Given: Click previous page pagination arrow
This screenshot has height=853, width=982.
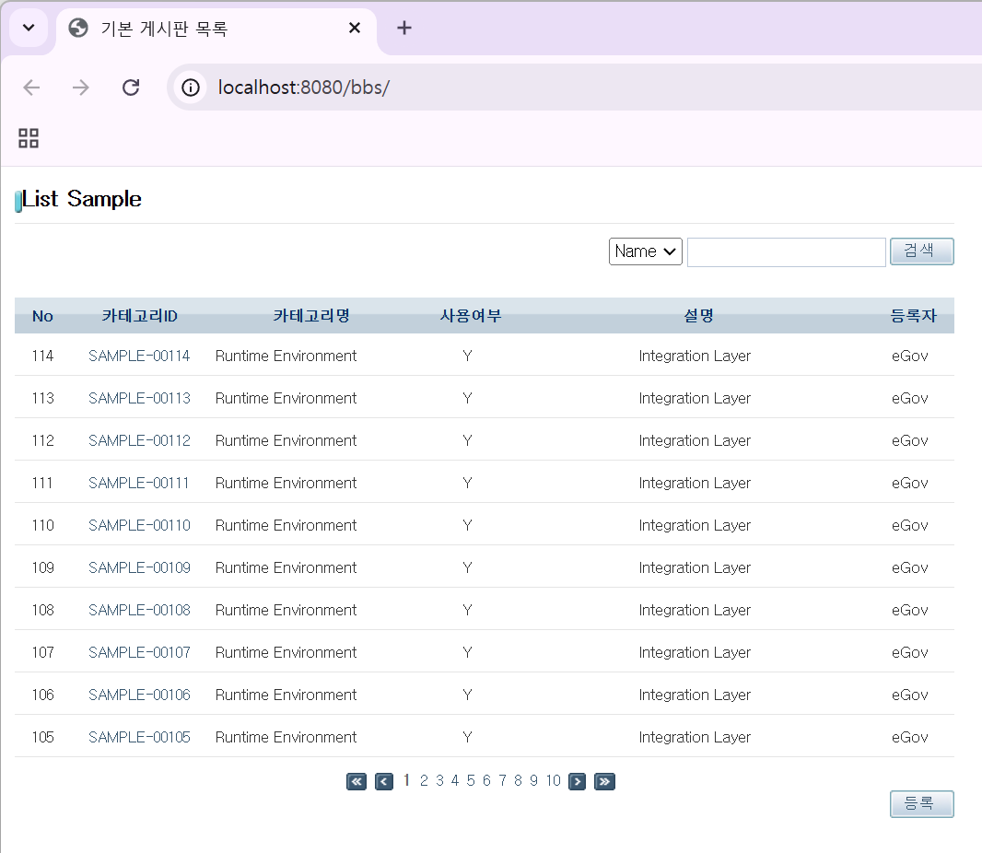Looking at the screenshot, I should tap(384, 782).
